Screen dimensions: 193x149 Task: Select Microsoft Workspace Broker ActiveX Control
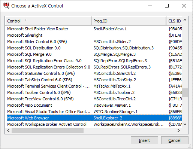(94, 124)
